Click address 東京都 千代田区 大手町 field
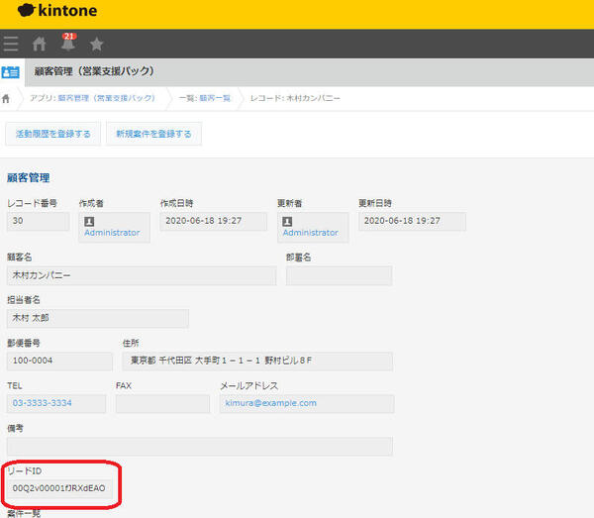This screenshot has height=518, width=594. (257, 361)
